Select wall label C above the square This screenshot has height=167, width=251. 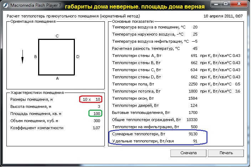tap(57, 36)
